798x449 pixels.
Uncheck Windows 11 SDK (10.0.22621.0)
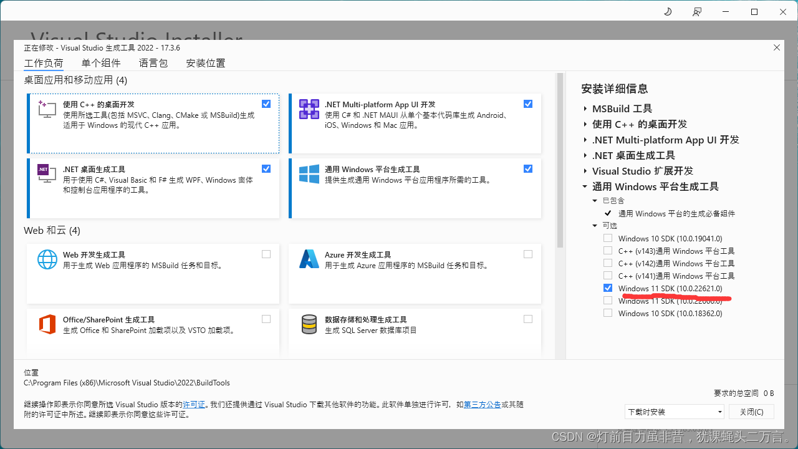coord(608,288)
